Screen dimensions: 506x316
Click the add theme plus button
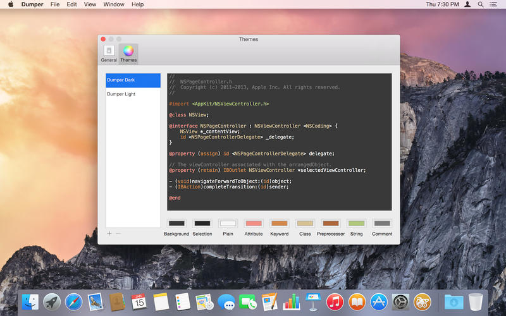click(x=109, y=233)
